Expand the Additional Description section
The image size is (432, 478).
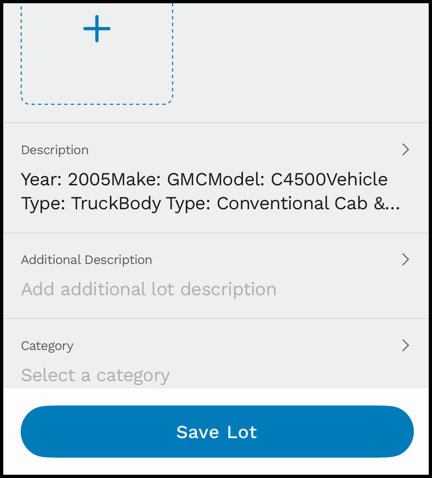216,259
